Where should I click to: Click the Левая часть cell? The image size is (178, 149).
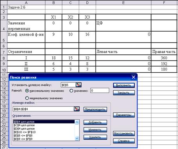[123, 52]
